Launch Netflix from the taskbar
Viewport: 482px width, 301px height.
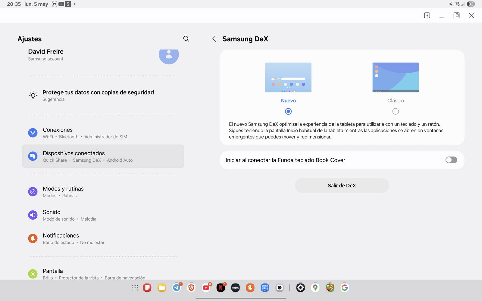[221, 288]
